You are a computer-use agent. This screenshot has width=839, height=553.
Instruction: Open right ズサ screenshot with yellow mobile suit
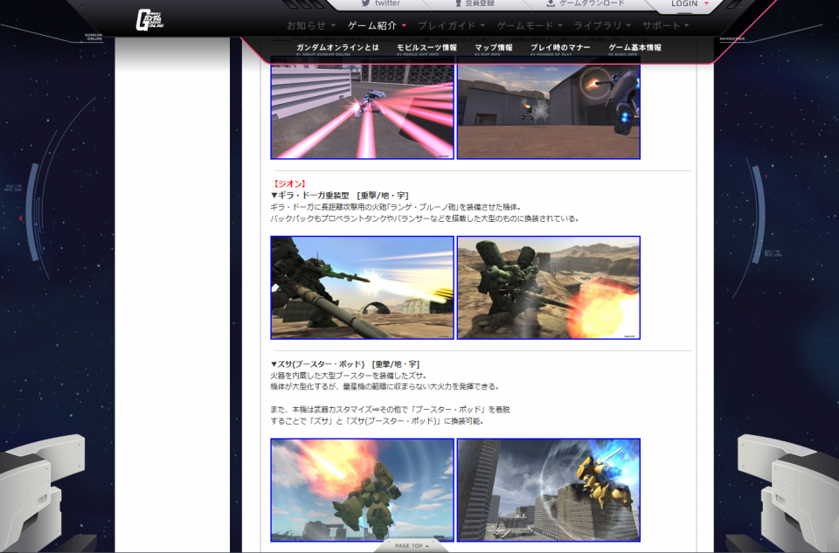click(x=548, y=489)
